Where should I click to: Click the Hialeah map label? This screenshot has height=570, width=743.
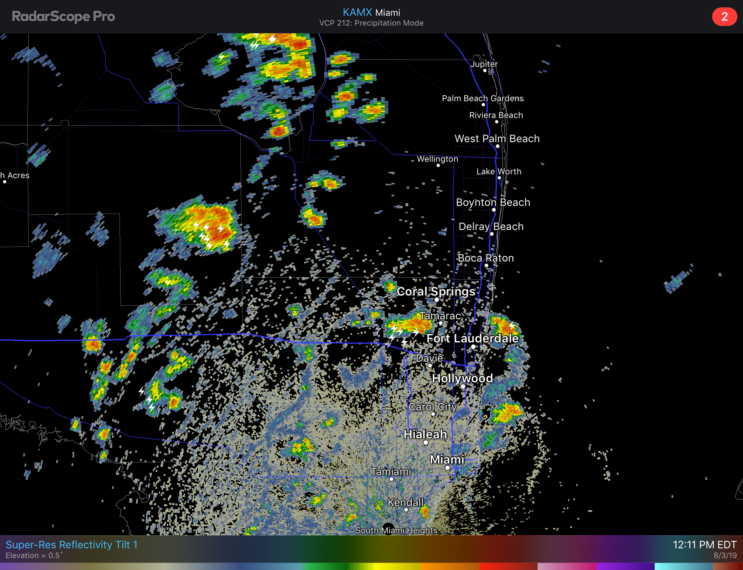pos(425,434)
